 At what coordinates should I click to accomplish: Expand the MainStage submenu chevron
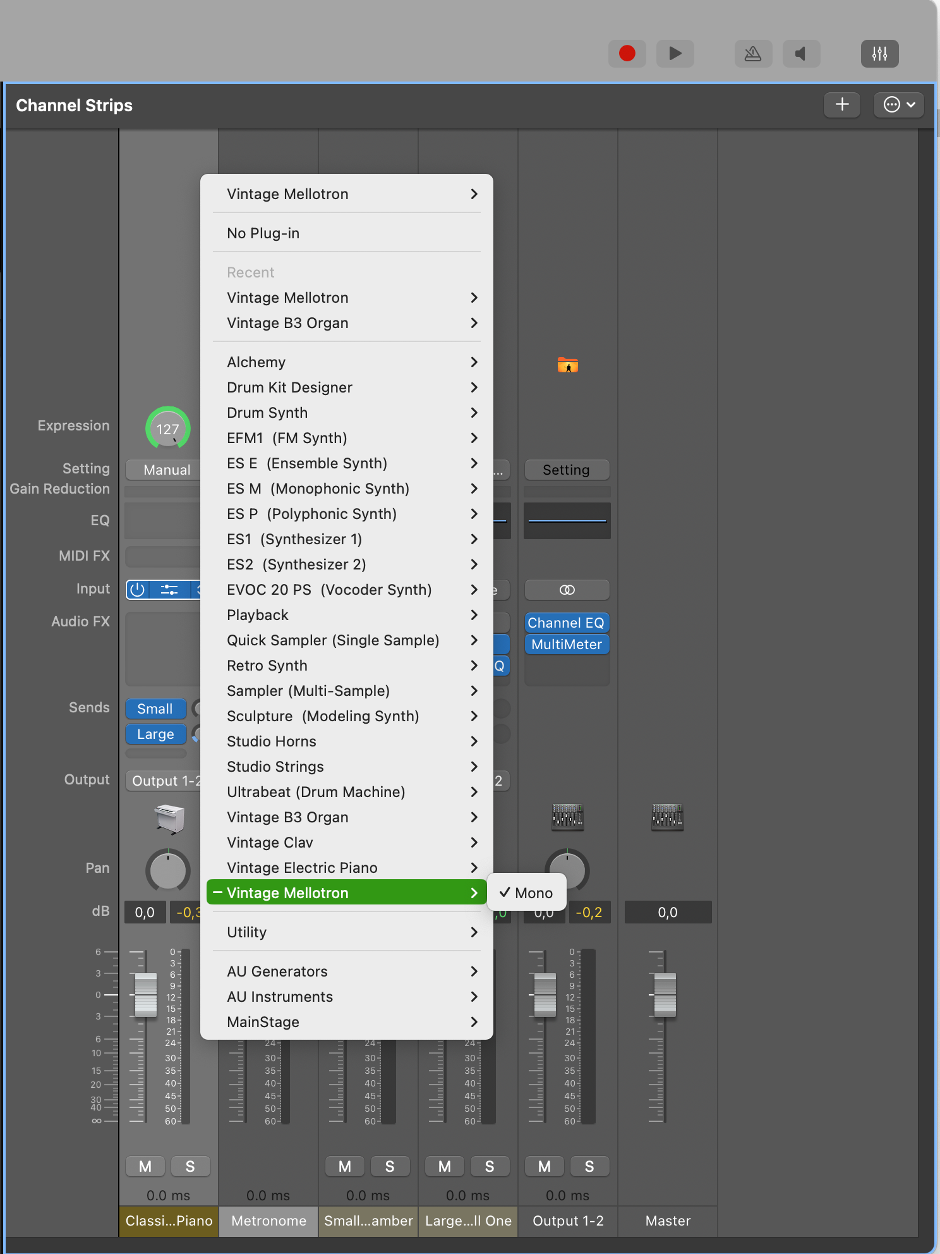coord(474,1022)
